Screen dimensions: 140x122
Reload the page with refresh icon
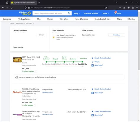pyautogui.click(x=12, y=8)
